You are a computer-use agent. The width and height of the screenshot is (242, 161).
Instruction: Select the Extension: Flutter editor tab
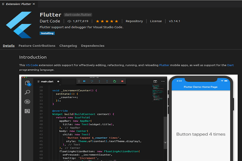[19, 4]
